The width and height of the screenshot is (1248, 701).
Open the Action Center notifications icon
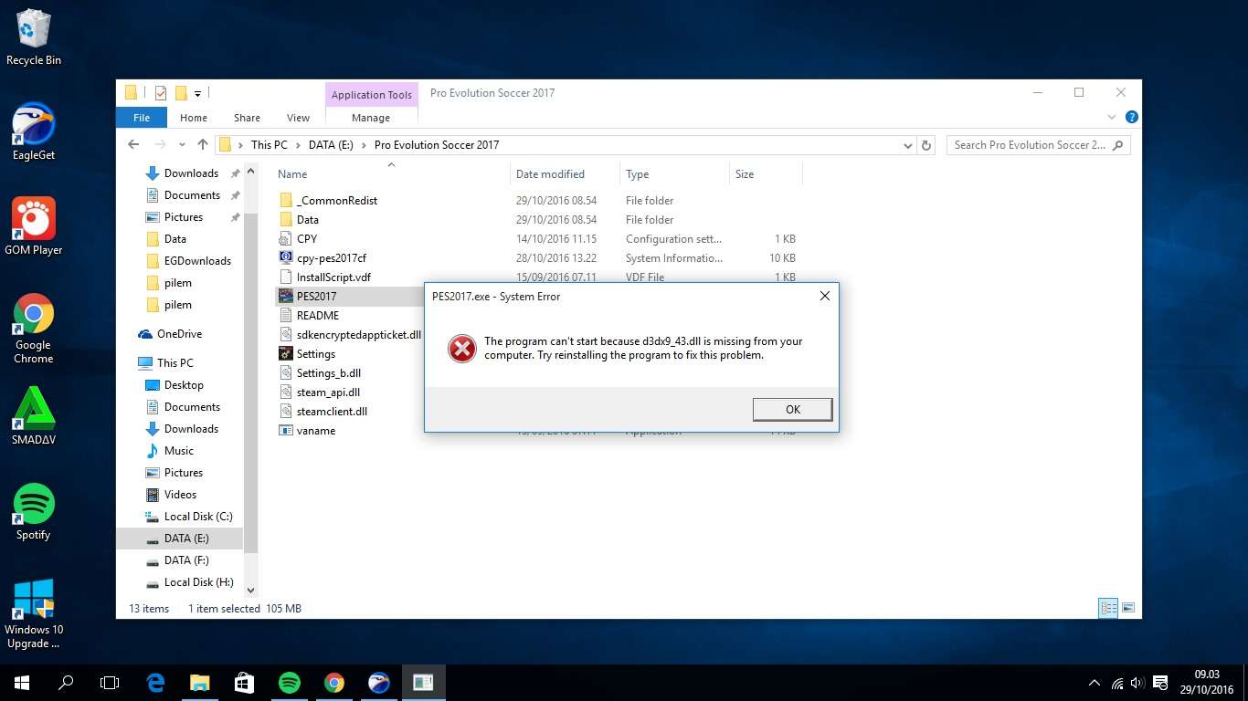click(1160, 683)
